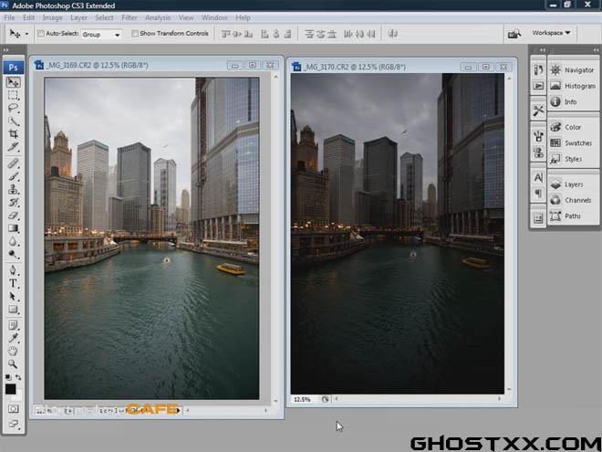
Task: Click the Align Top Edges icon
Action: coord(226,34)
